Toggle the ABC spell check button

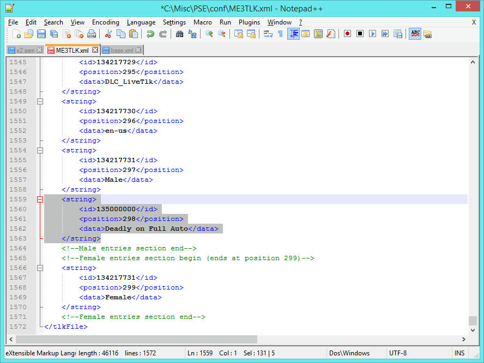click(415, 34)
